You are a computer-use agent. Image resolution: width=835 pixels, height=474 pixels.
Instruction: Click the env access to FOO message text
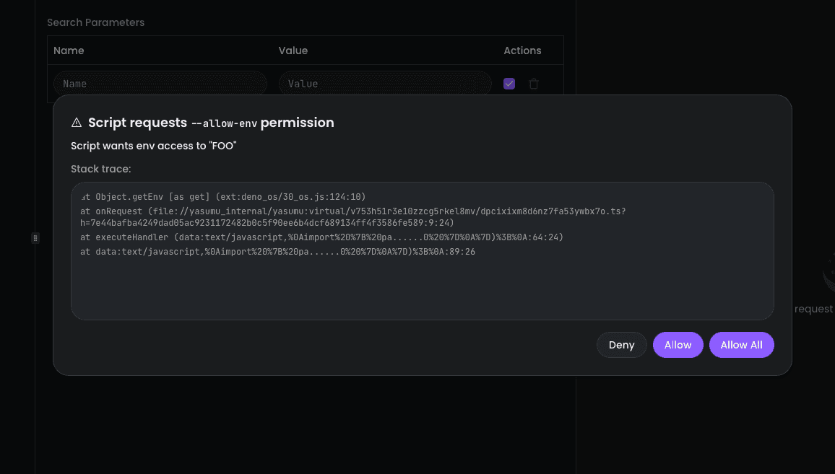152,146
